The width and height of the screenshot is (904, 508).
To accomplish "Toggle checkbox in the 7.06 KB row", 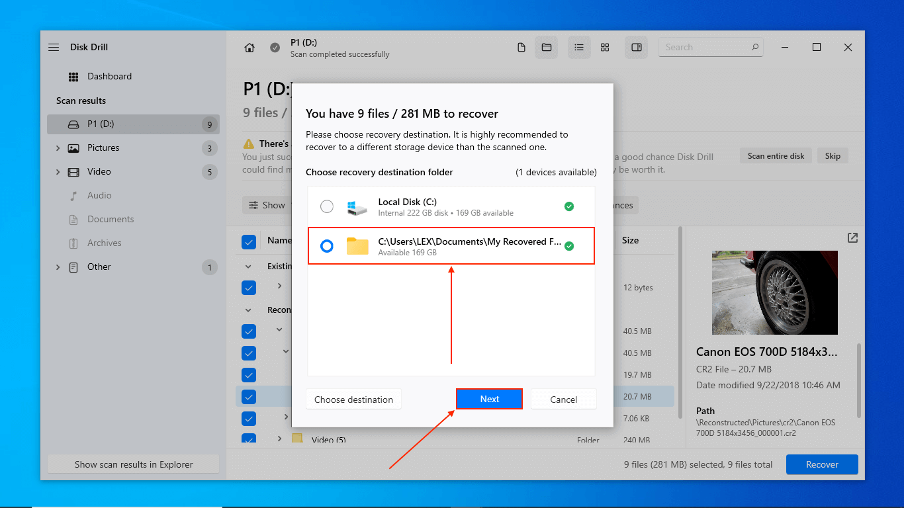I will pyautogui.click(x=249, y=419).
